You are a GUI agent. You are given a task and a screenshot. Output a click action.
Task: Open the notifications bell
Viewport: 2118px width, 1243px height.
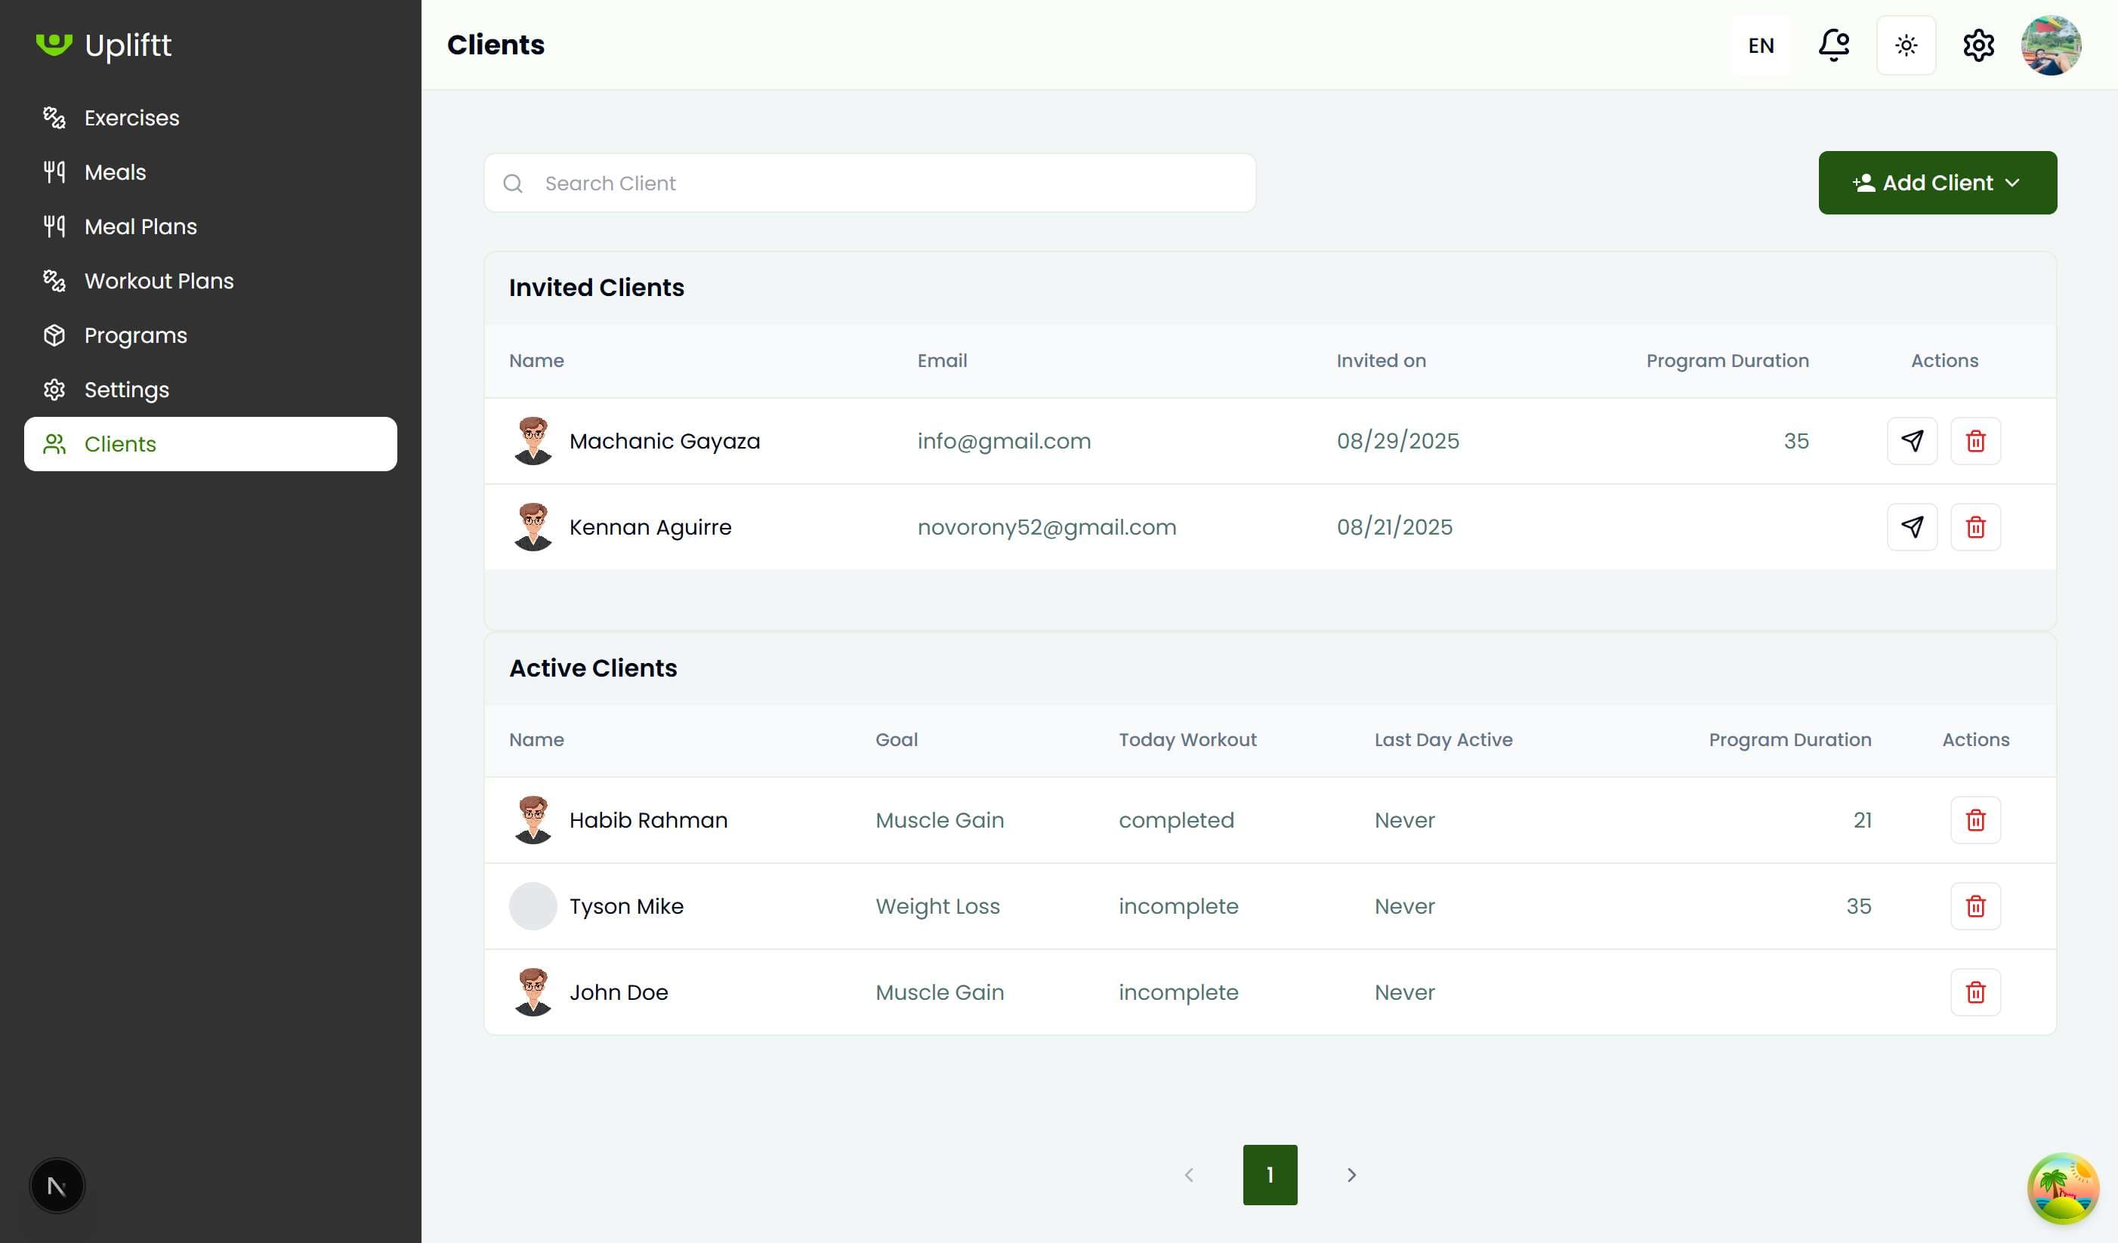[1833, 45]
